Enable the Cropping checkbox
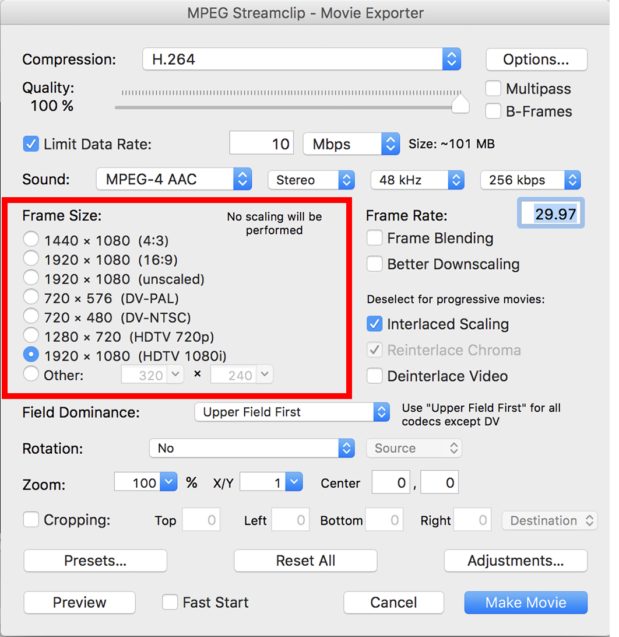 31,519
